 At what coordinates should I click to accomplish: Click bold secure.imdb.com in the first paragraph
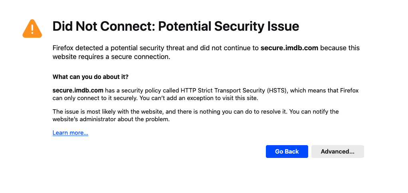pos(289,48)
